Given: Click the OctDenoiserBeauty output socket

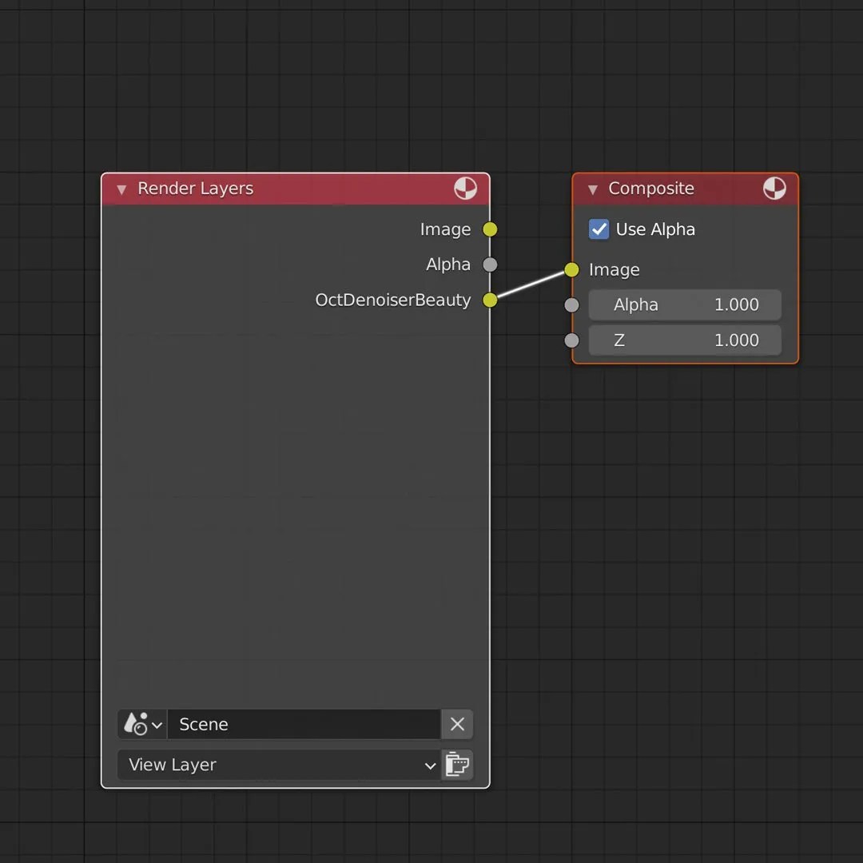Looking at the screenshot, I should click(490, 300).
